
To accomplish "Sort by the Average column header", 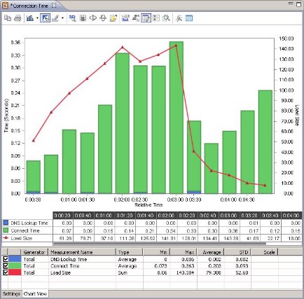I will [x=211, y=252].
